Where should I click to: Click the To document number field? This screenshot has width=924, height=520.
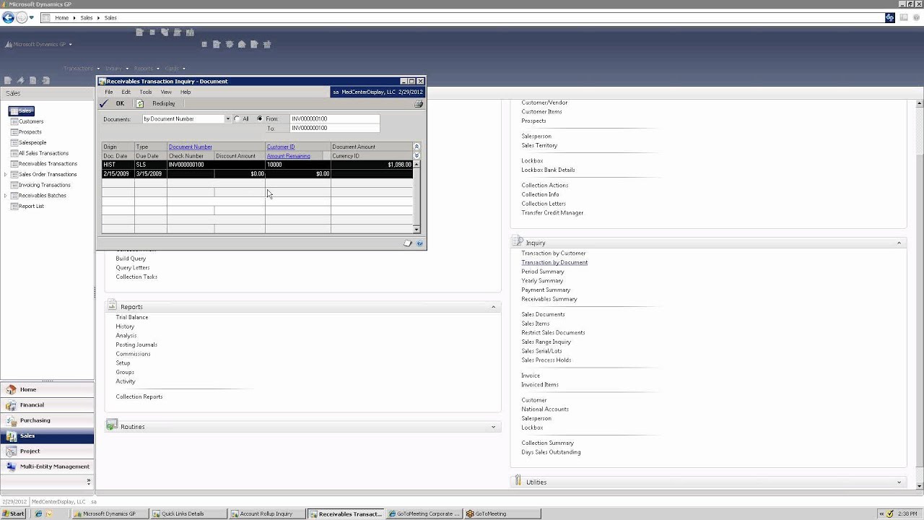tap(334, 128)
